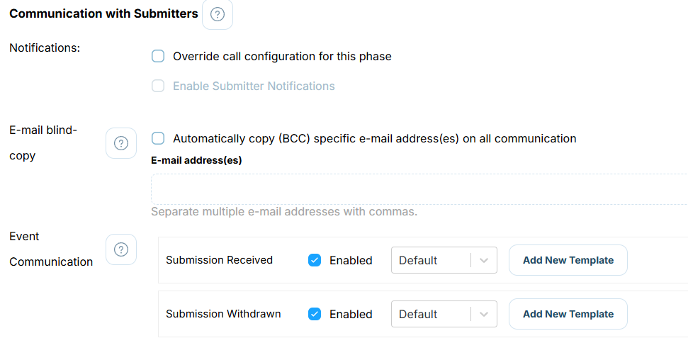Add New Template for Submission Withdrawn
This screenshot has height=360, width=688.
click(x=568, y=314)
